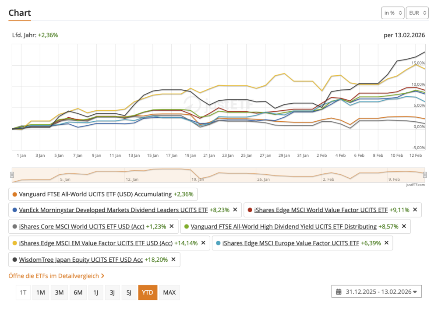Click the justETF.com credit text

(x=415, y=185)
